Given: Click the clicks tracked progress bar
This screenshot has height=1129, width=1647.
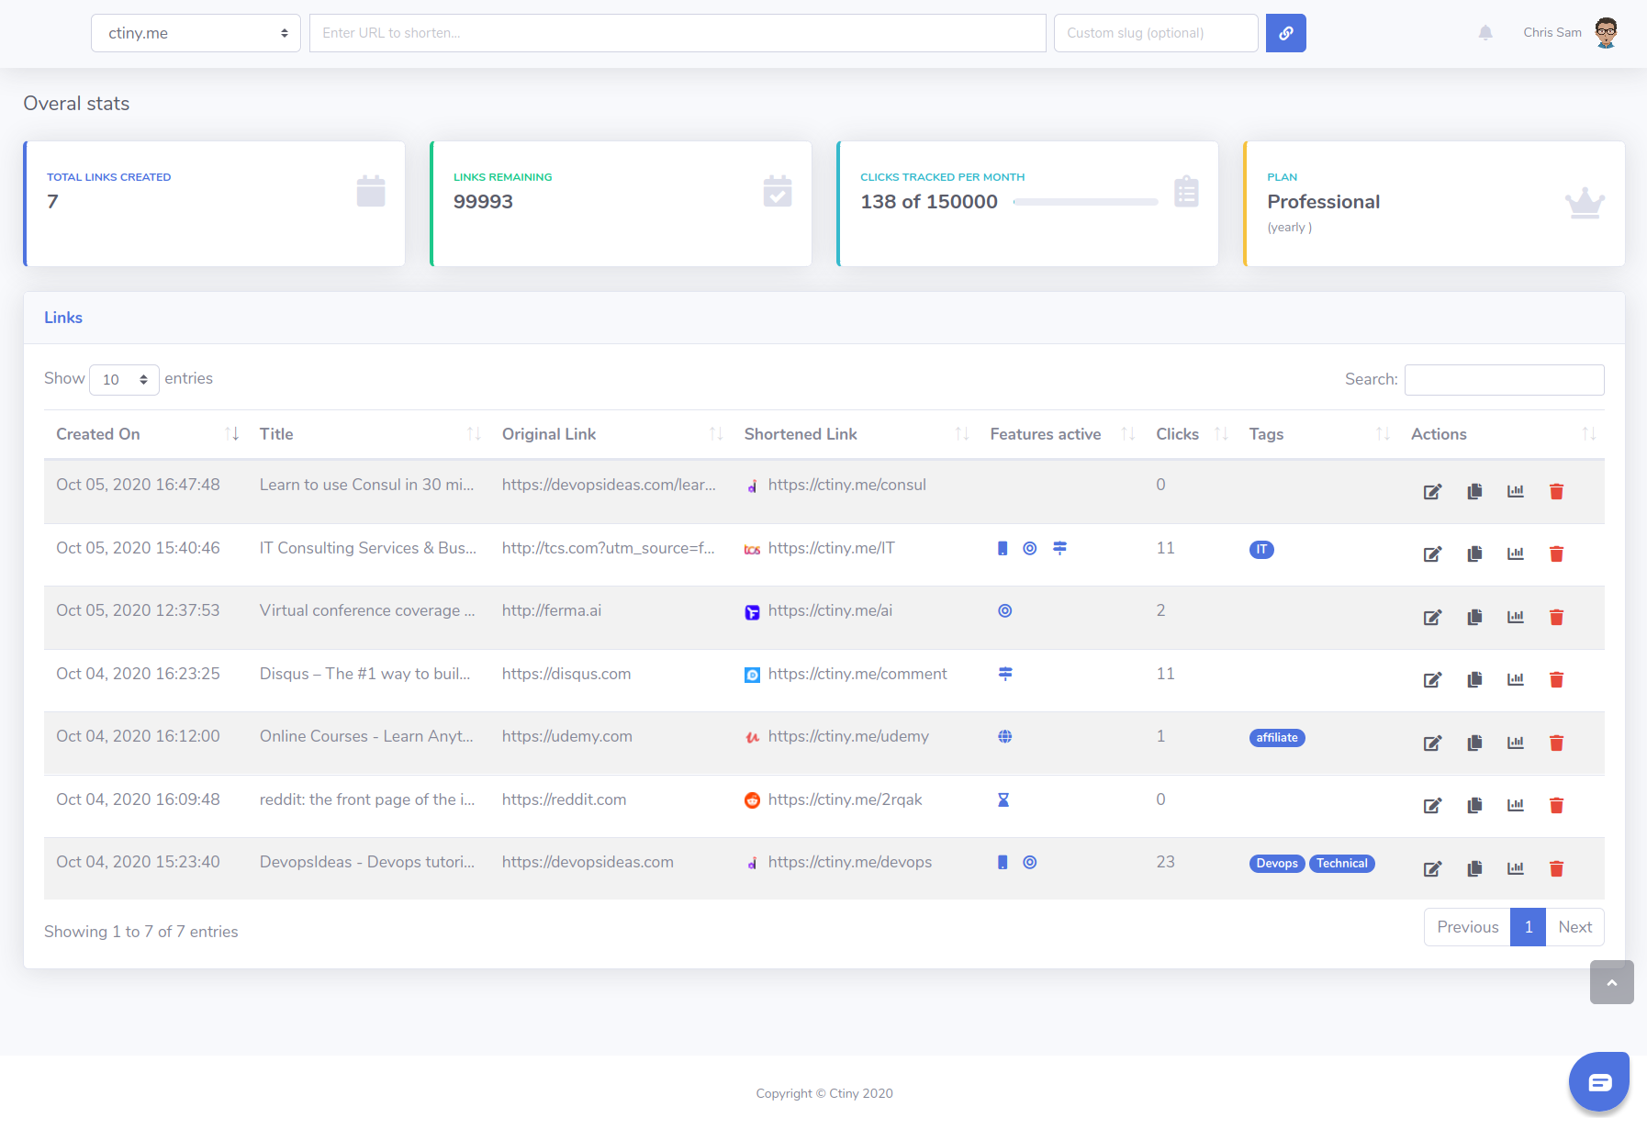Looking at the screenshot, I should point(1085,202).
